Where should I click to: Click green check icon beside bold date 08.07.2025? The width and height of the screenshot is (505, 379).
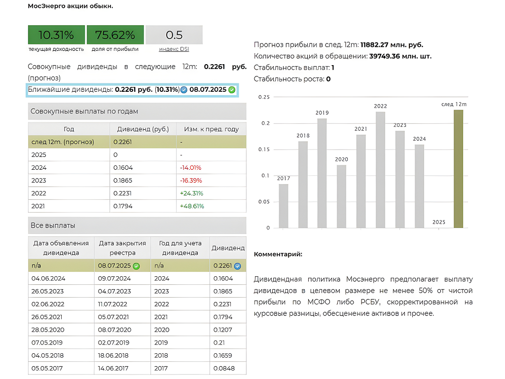coord(232,90)
